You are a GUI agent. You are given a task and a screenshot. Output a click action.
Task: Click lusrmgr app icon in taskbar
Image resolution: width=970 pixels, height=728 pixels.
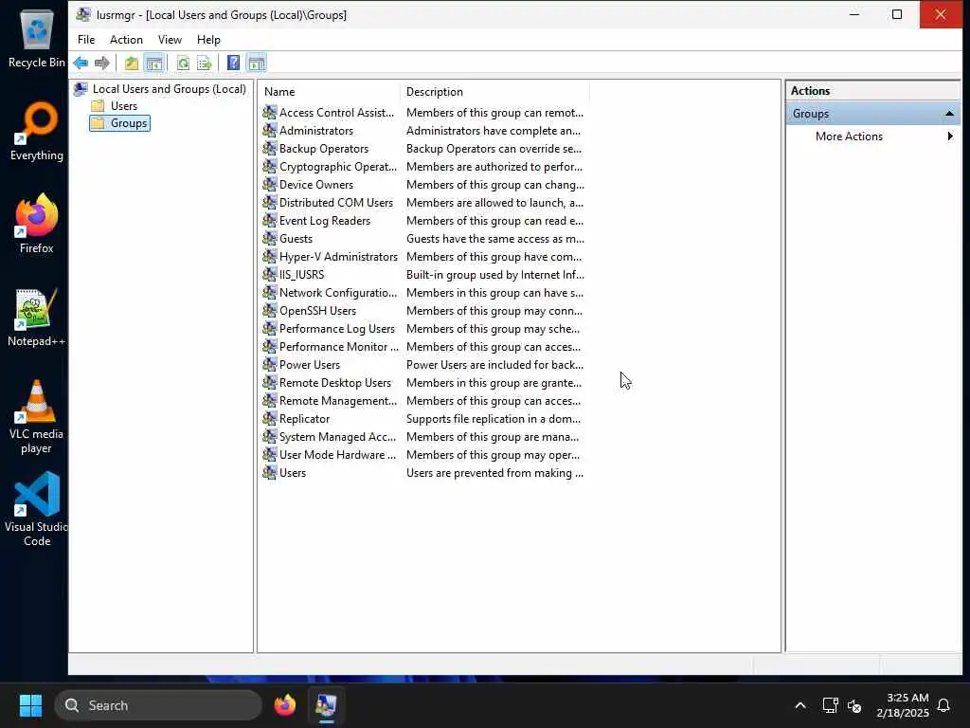pyautogui.click(x=326, y=705)
